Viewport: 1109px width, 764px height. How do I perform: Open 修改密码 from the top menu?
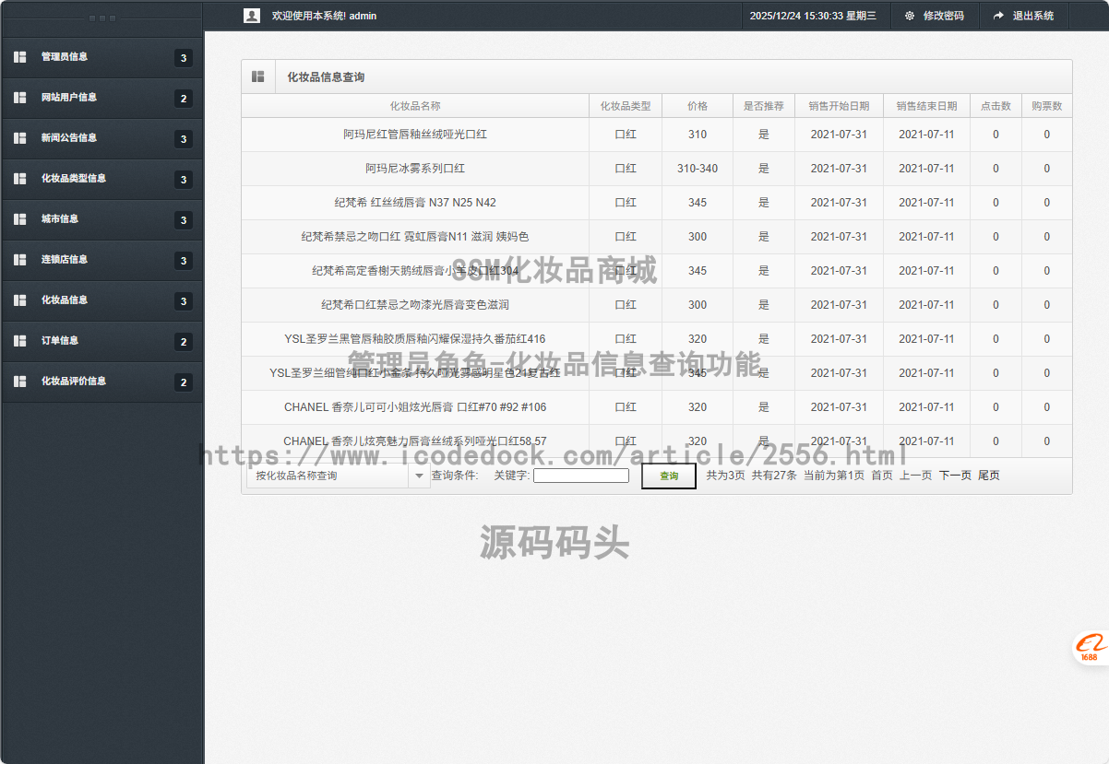[x=934, y=16]
